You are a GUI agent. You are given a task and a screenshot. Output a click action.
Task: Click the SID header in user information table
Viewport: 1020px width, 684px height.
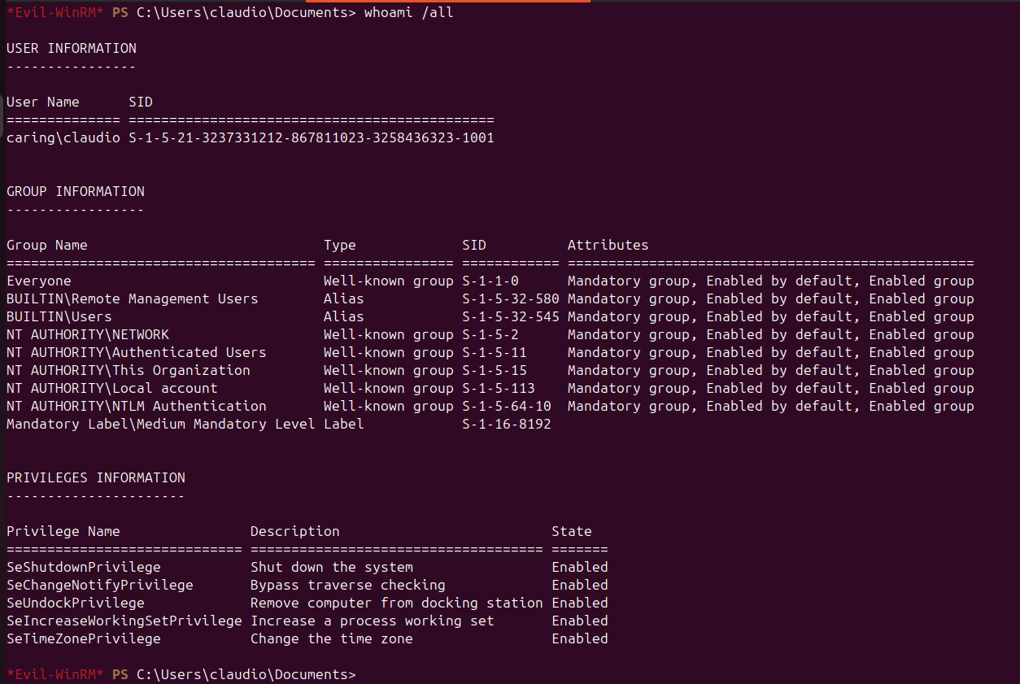click(141, 102)
